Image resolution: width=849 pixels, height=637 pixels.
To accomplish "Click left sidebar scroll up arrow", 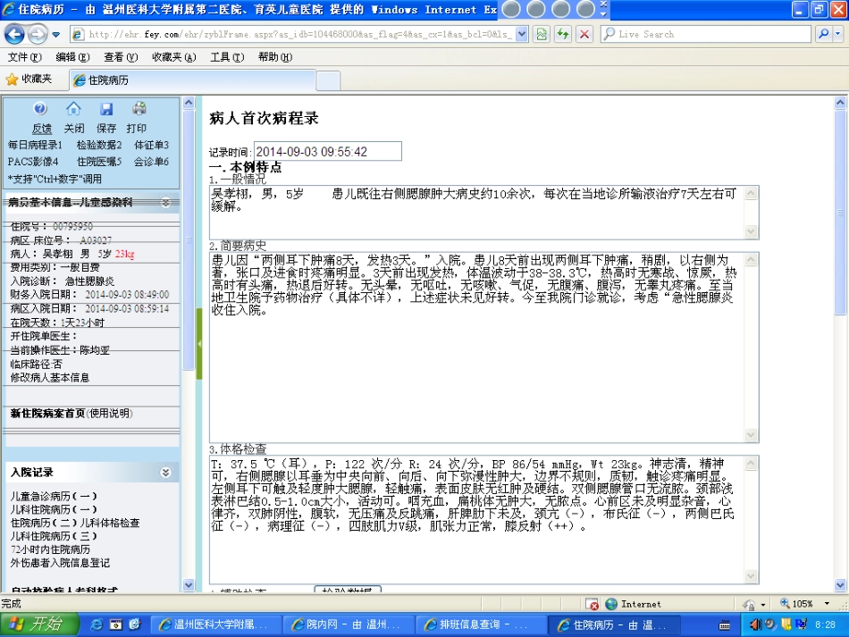I will (x=189, y=102).
